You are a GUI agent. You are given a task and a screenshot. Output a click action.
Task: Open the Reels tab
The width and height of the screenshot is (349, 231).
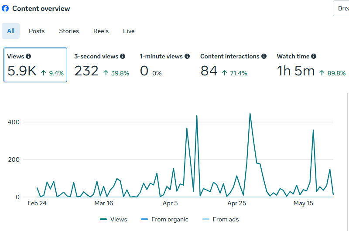(x=101, y=31)
